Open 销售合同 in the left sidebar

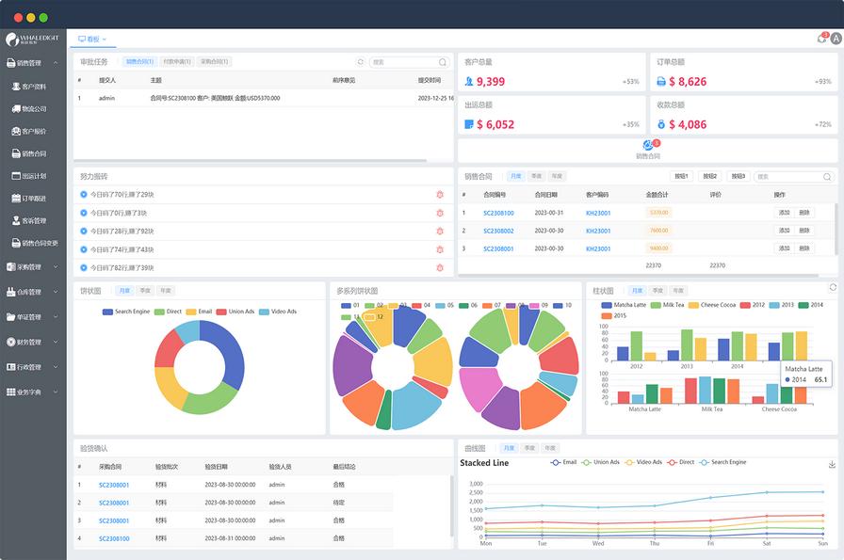click(x=29, y=153)
